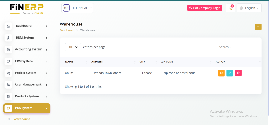Click the Products System cart icon
The height and width of the screenshot is (125, 269).
point(8,96)
